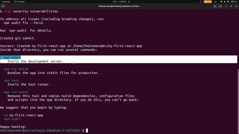Open the terminal hamburger menu
The image size is (239, 134).
(x=220, y=6)
